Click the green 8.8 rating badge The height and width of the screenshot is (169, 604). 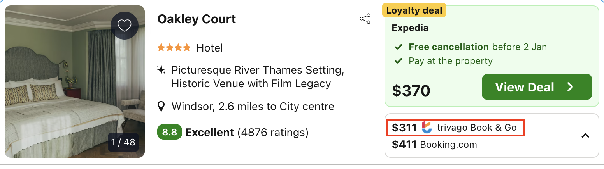[169, 133]
